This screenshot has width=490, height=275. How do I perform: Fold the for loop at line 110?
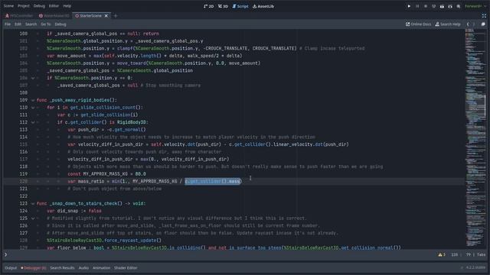(33, 108)
